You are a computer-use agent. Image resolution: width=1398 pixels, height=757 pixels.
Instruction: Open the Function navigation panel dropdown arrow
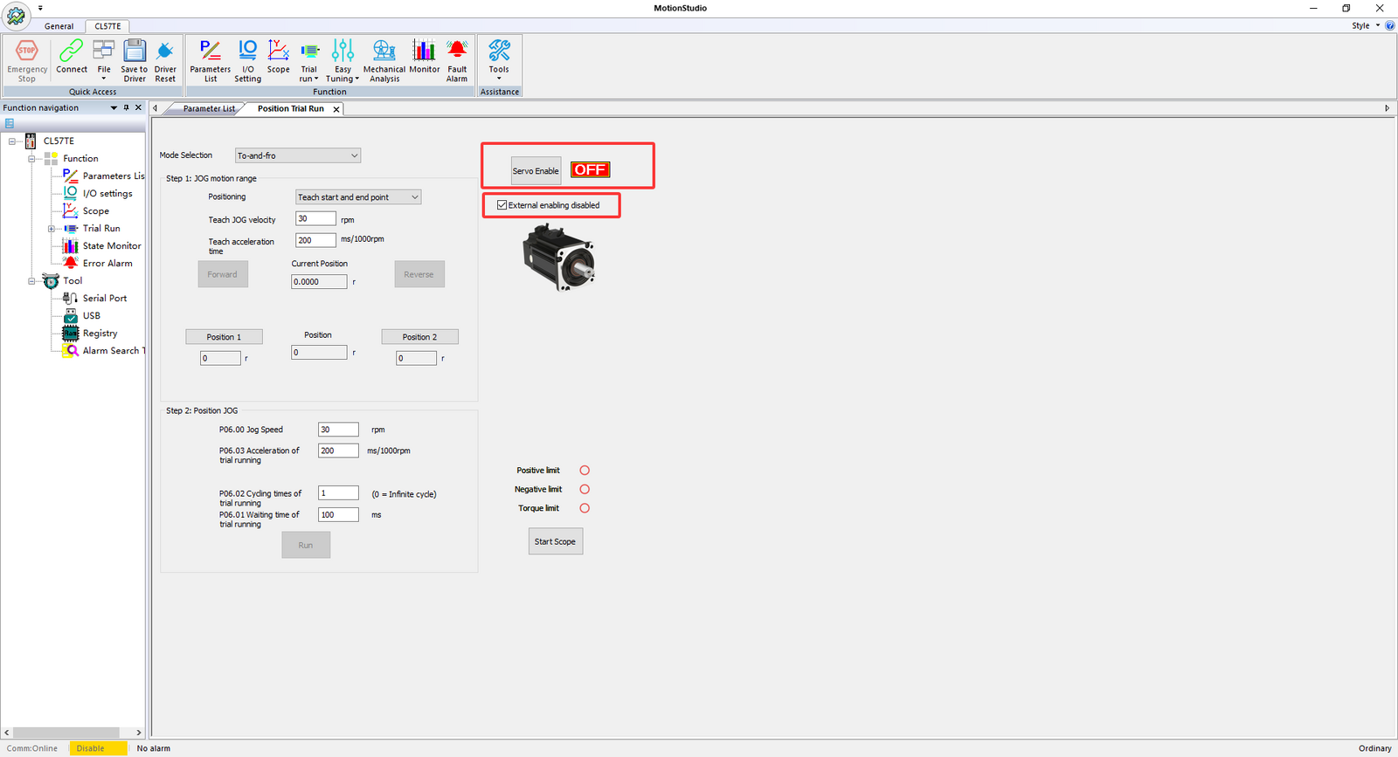click(x=114, y=107)
